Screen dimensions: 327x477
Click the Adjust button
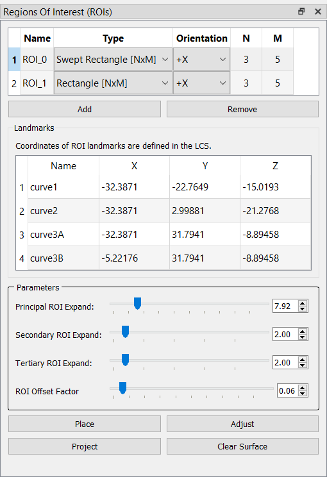(x=242, y=424)
